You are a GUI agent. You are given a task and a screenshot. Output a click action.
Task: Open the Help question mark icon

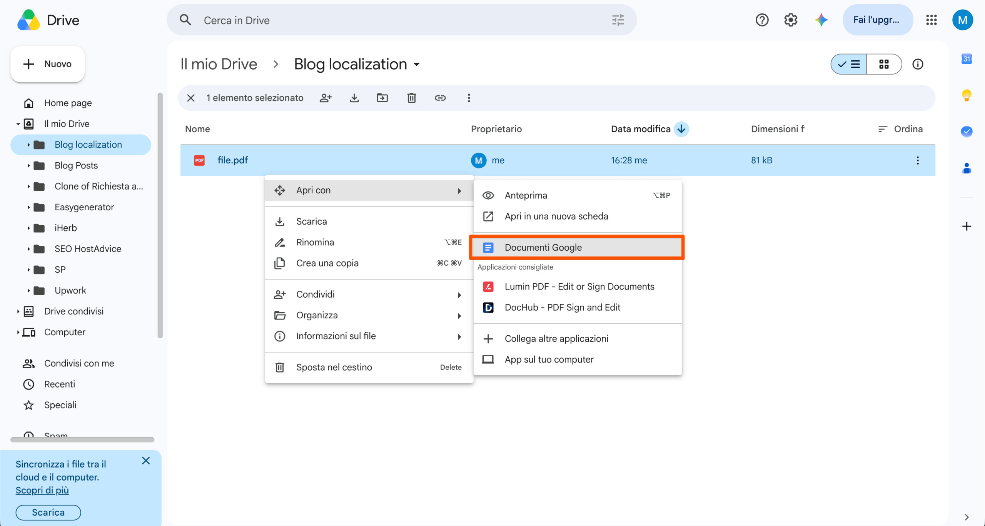click(x=762, y=20)
